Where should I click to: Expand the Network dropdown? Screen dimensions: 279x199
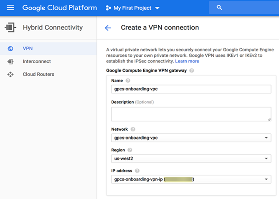pyautogui.click(x=266, y=138)
